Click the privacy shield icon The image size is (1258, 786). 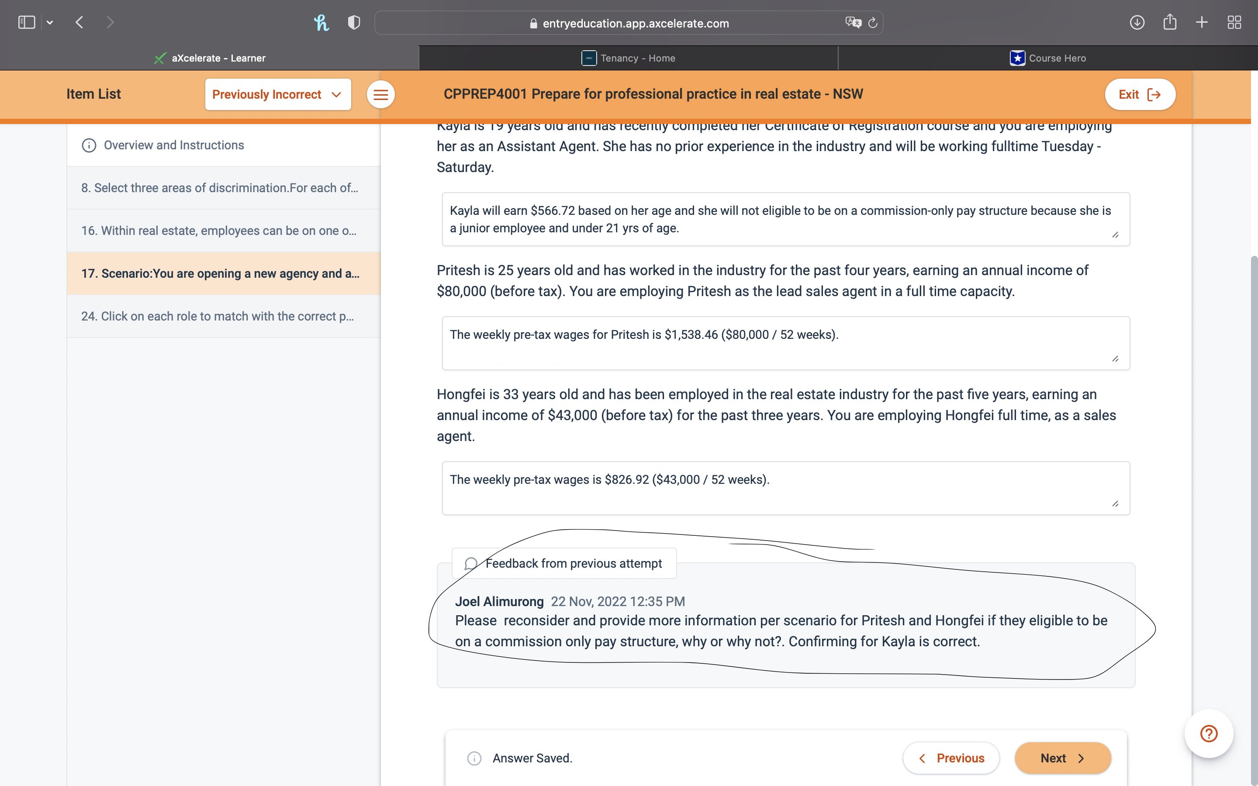[x=354, y=23]
